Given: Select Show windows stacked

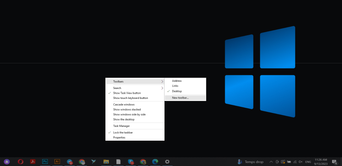Looking at the screenshot, I should pyautogui.click(x=135, y=110).
